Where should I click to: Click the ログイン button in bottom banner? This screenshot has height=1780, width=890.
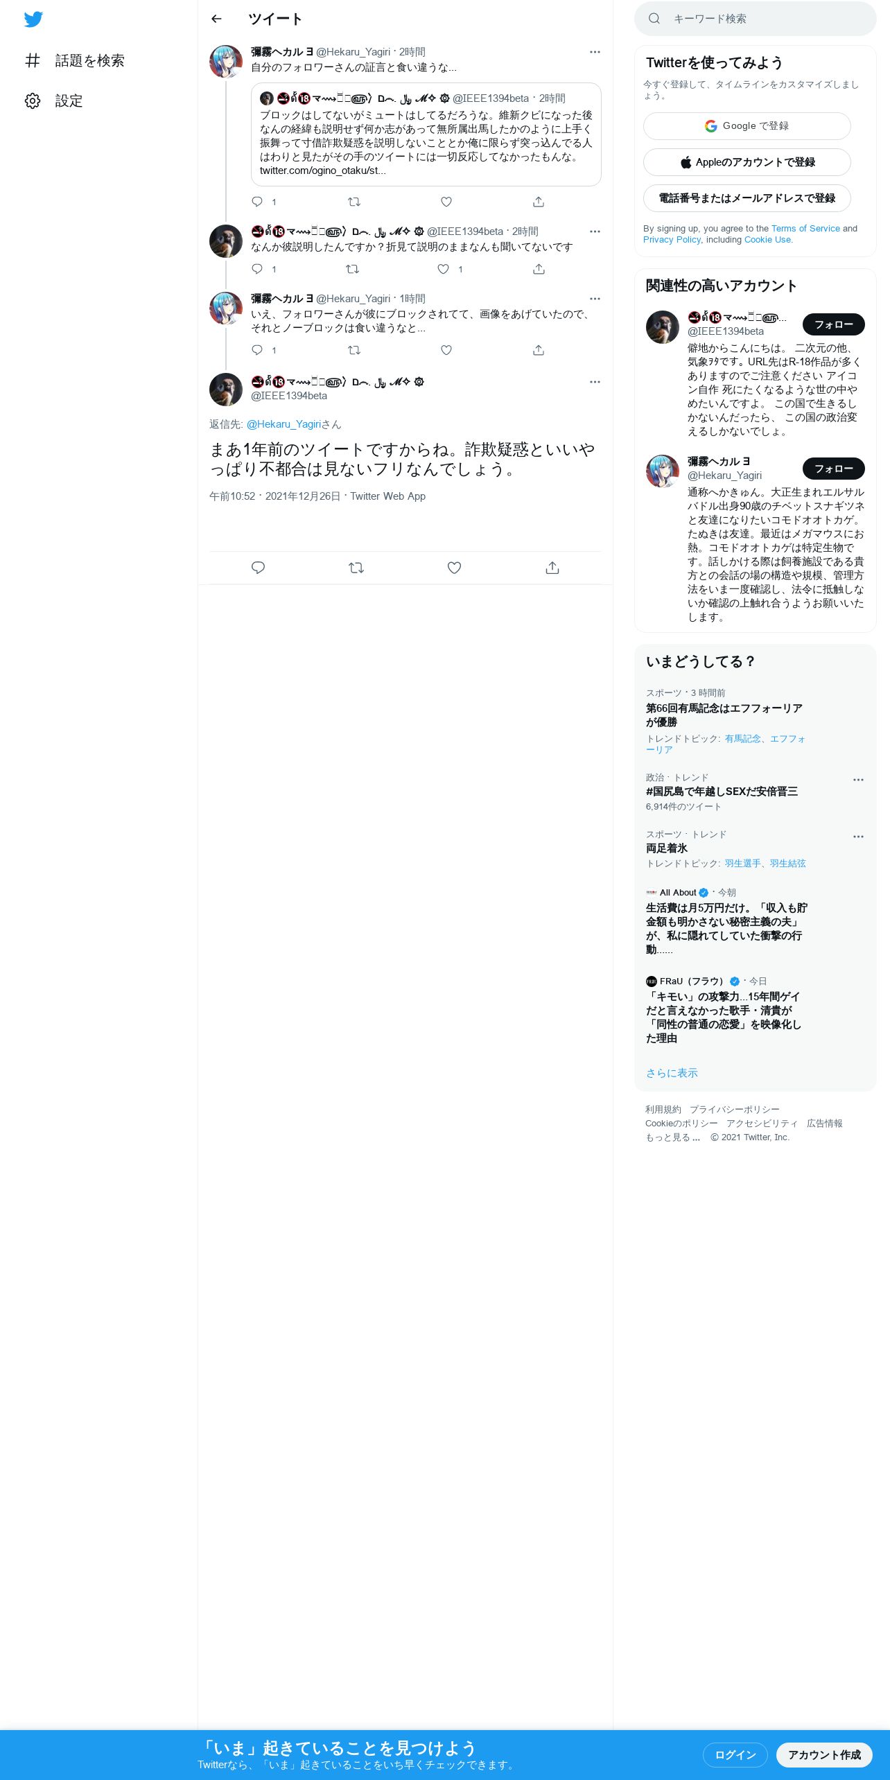[x=735, y=1754]
